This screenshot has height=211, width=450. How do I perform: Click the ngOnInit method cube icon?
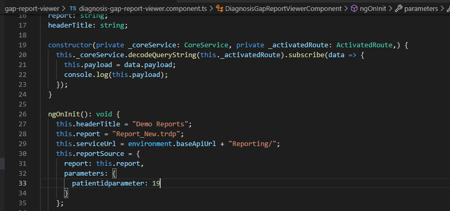[x=354, y=9]
